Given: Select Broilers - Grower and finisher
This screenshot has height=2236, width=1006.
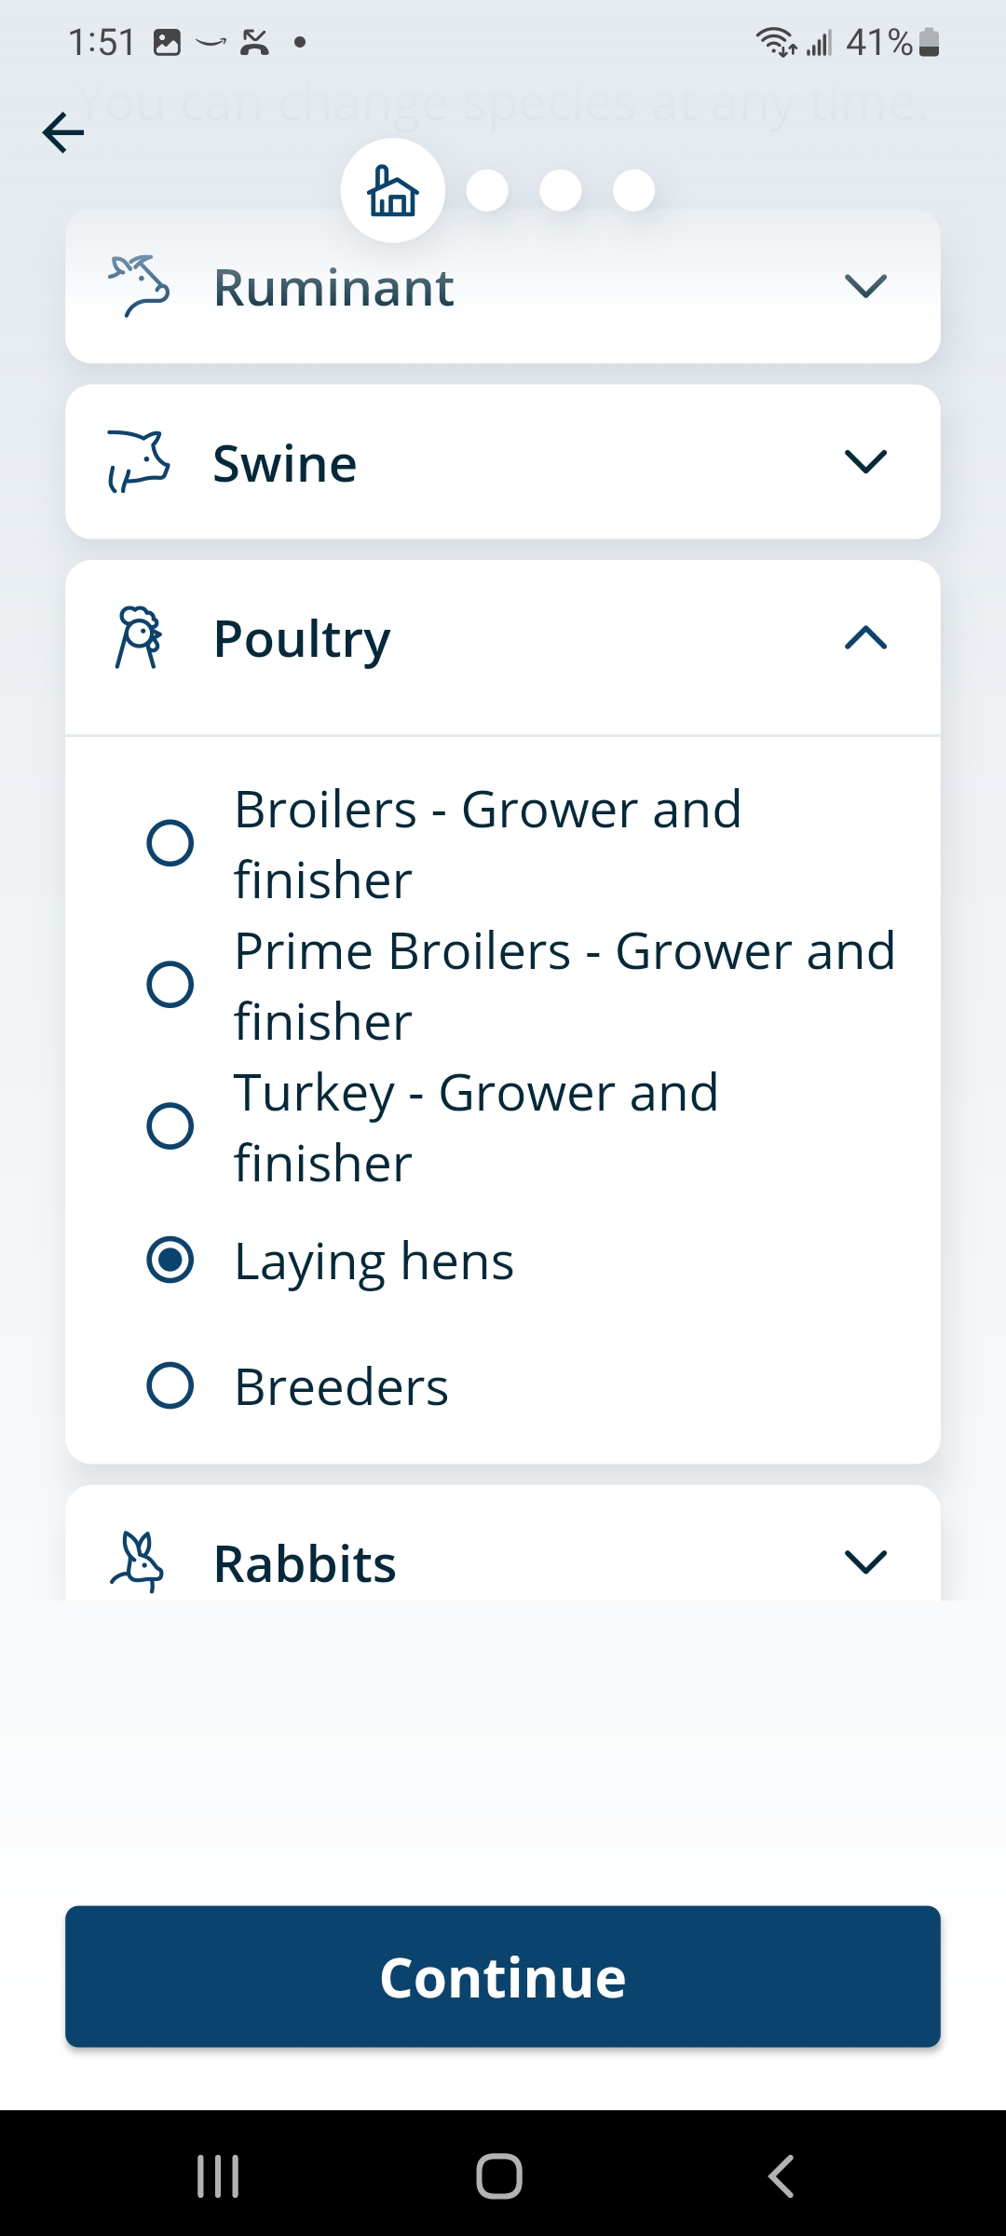Looking at the screenshot, I should [x=170, y=843].
